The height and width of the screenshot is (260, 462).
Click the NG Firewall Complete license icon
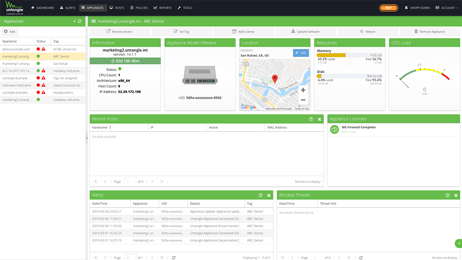click(x=335, y=130)
